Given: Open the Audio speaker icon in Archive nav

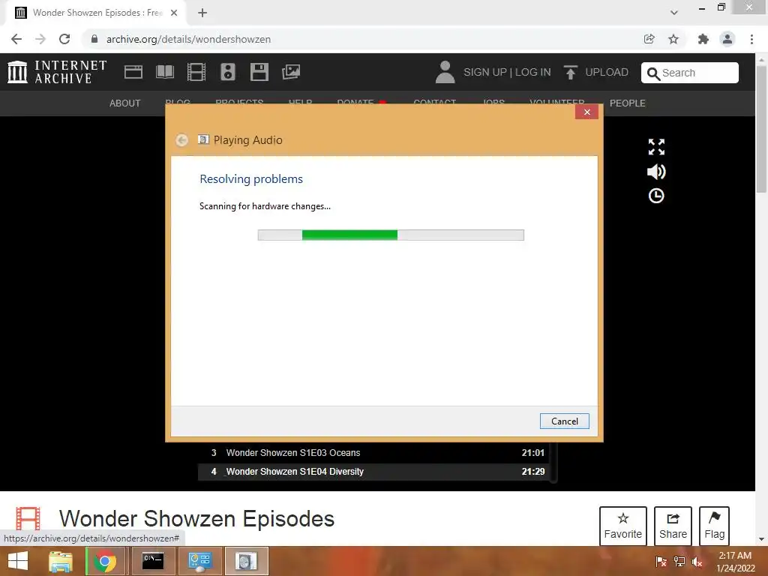Looking at the screenshot, I should click(x=228, y=72).
